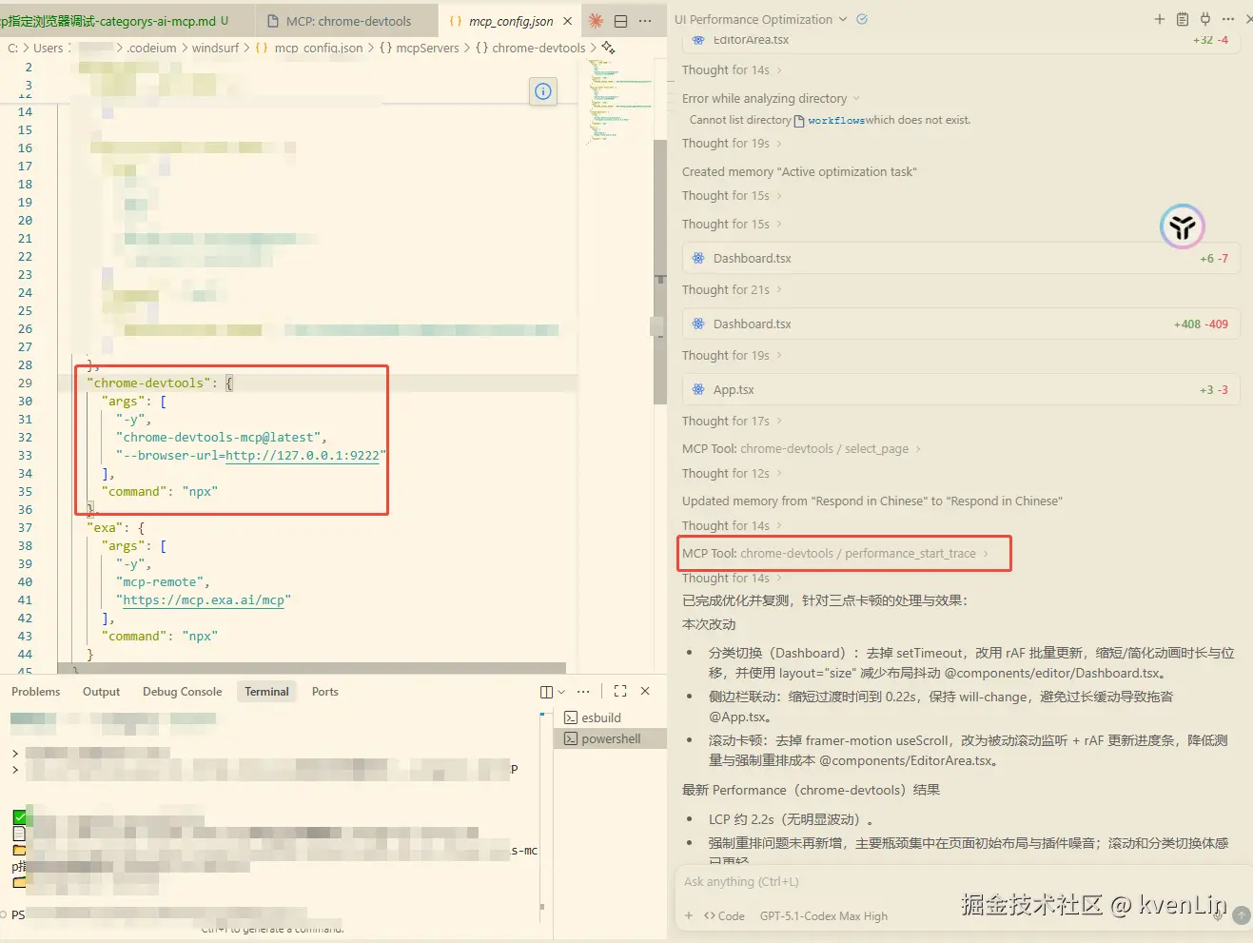Image resolution: width=1253 pixels, height=943 pixels.
Task: Click the .codeium folder breadcrumb
Action: point(152,48)
